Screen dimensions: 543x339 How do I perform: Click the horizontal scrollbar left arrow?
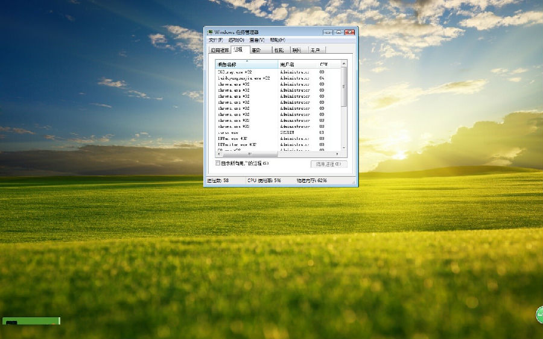click(x=218, y=154)
